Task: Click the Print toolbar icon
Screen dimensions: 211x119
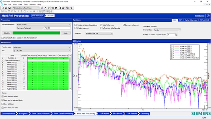Action: pyautogui.click(x=63, y=8)
